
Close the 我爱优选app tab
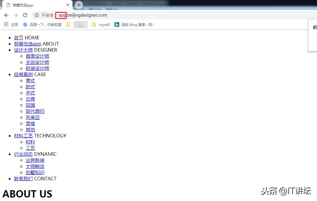(x=68, y=5)
